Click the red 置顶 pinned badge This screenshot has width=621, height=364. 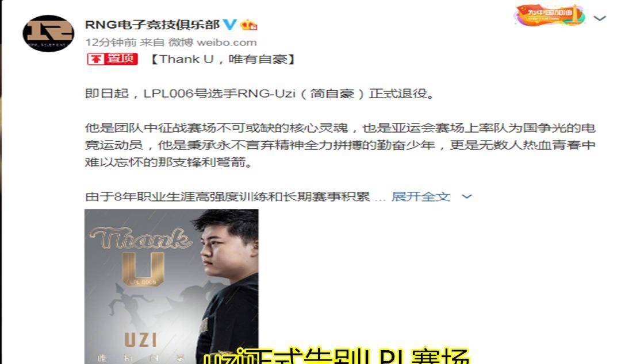pos(113,59)
